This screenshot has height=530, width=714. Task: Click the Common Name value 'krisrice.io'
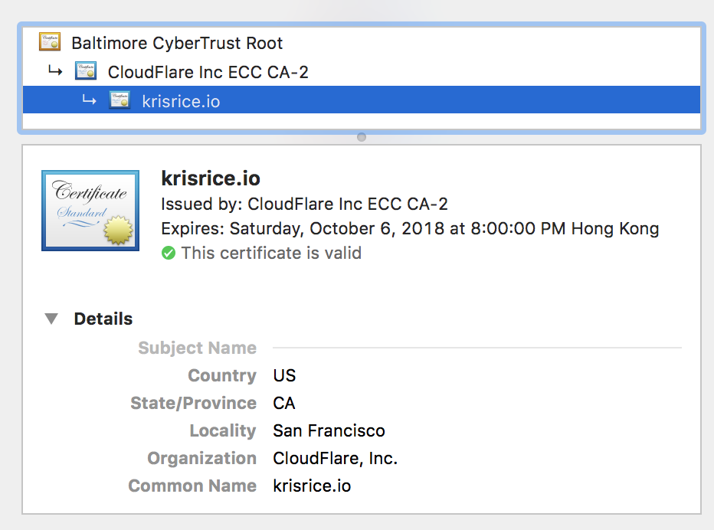click(x=312, y=486)
